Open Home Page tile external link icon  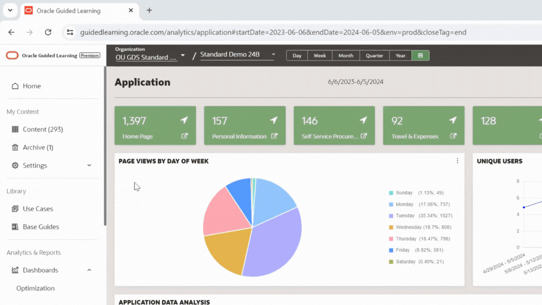[x=184, y=136]
